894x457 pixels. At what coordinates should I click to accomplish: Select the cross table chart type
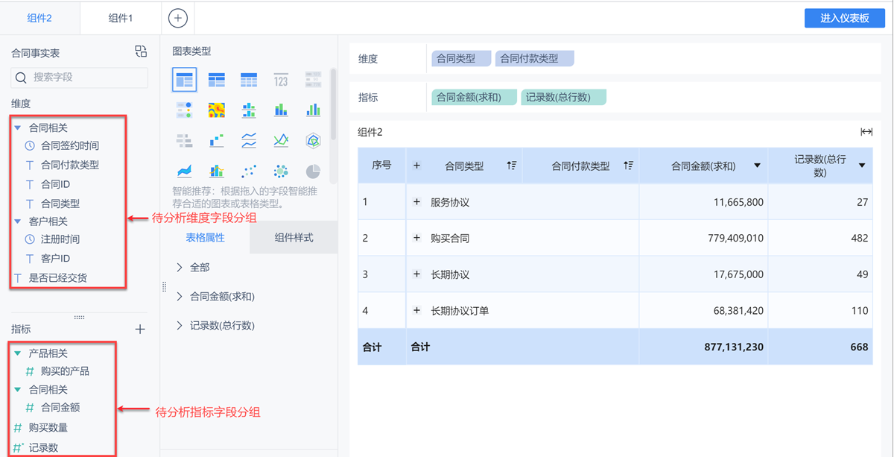point(217,79)
